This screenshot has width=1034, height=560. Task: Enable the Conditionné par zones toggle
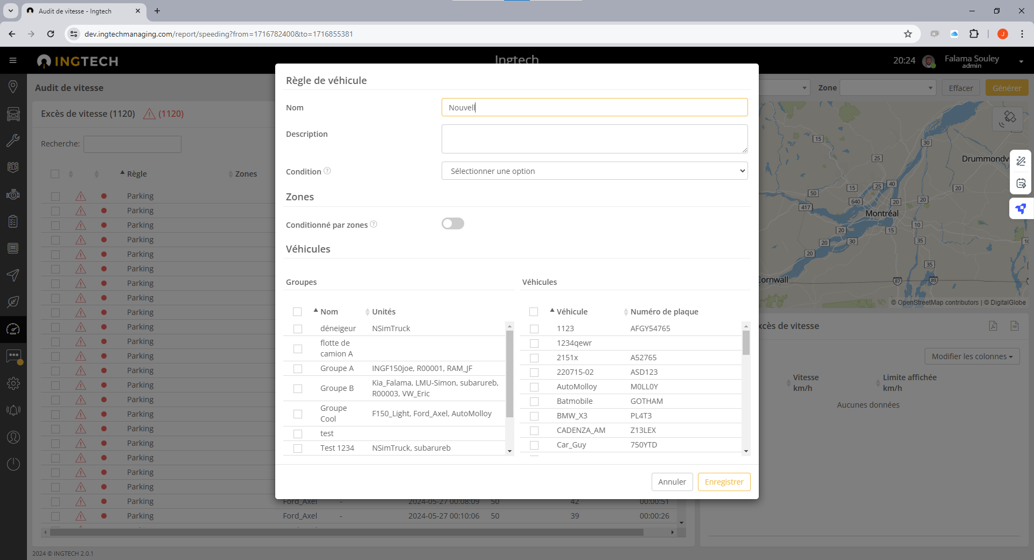click(452, 223)
